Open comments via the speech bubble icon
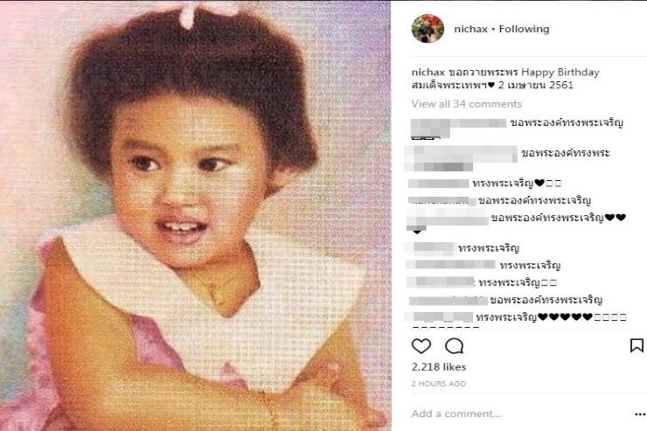The width and height of the screenshot is (647, 431). click(x=455, y=346)
